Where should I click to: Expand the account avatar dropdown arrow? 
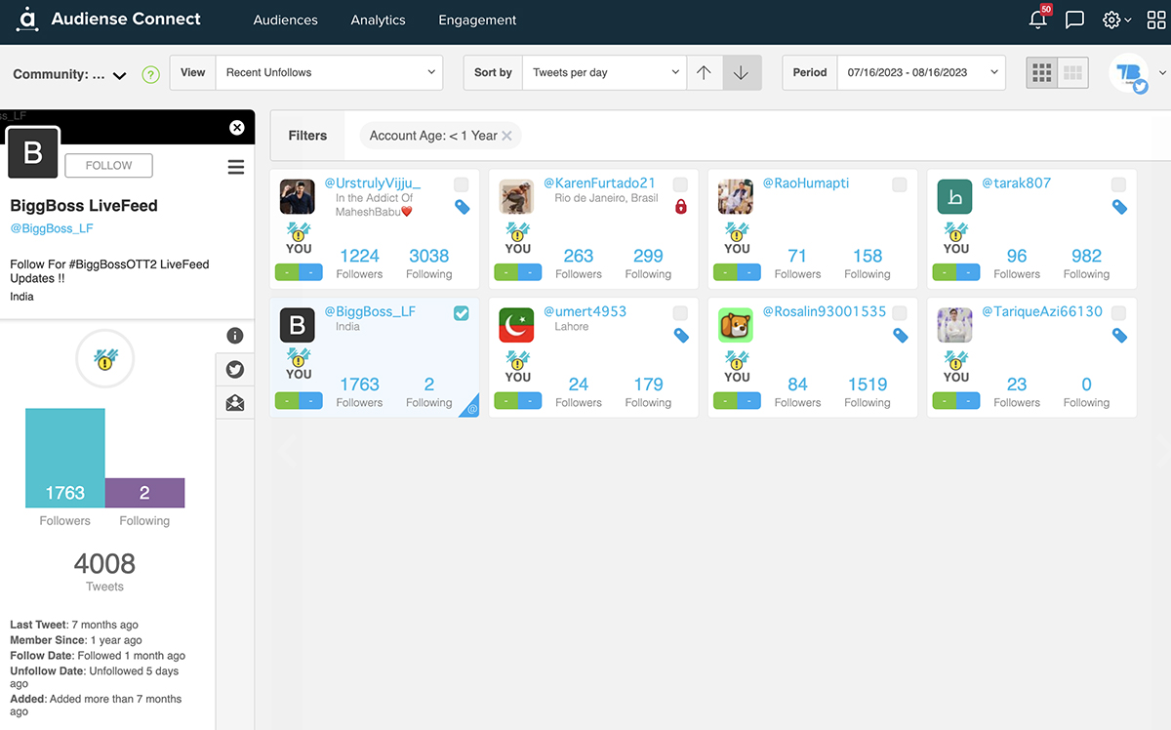pos(1161,73)
